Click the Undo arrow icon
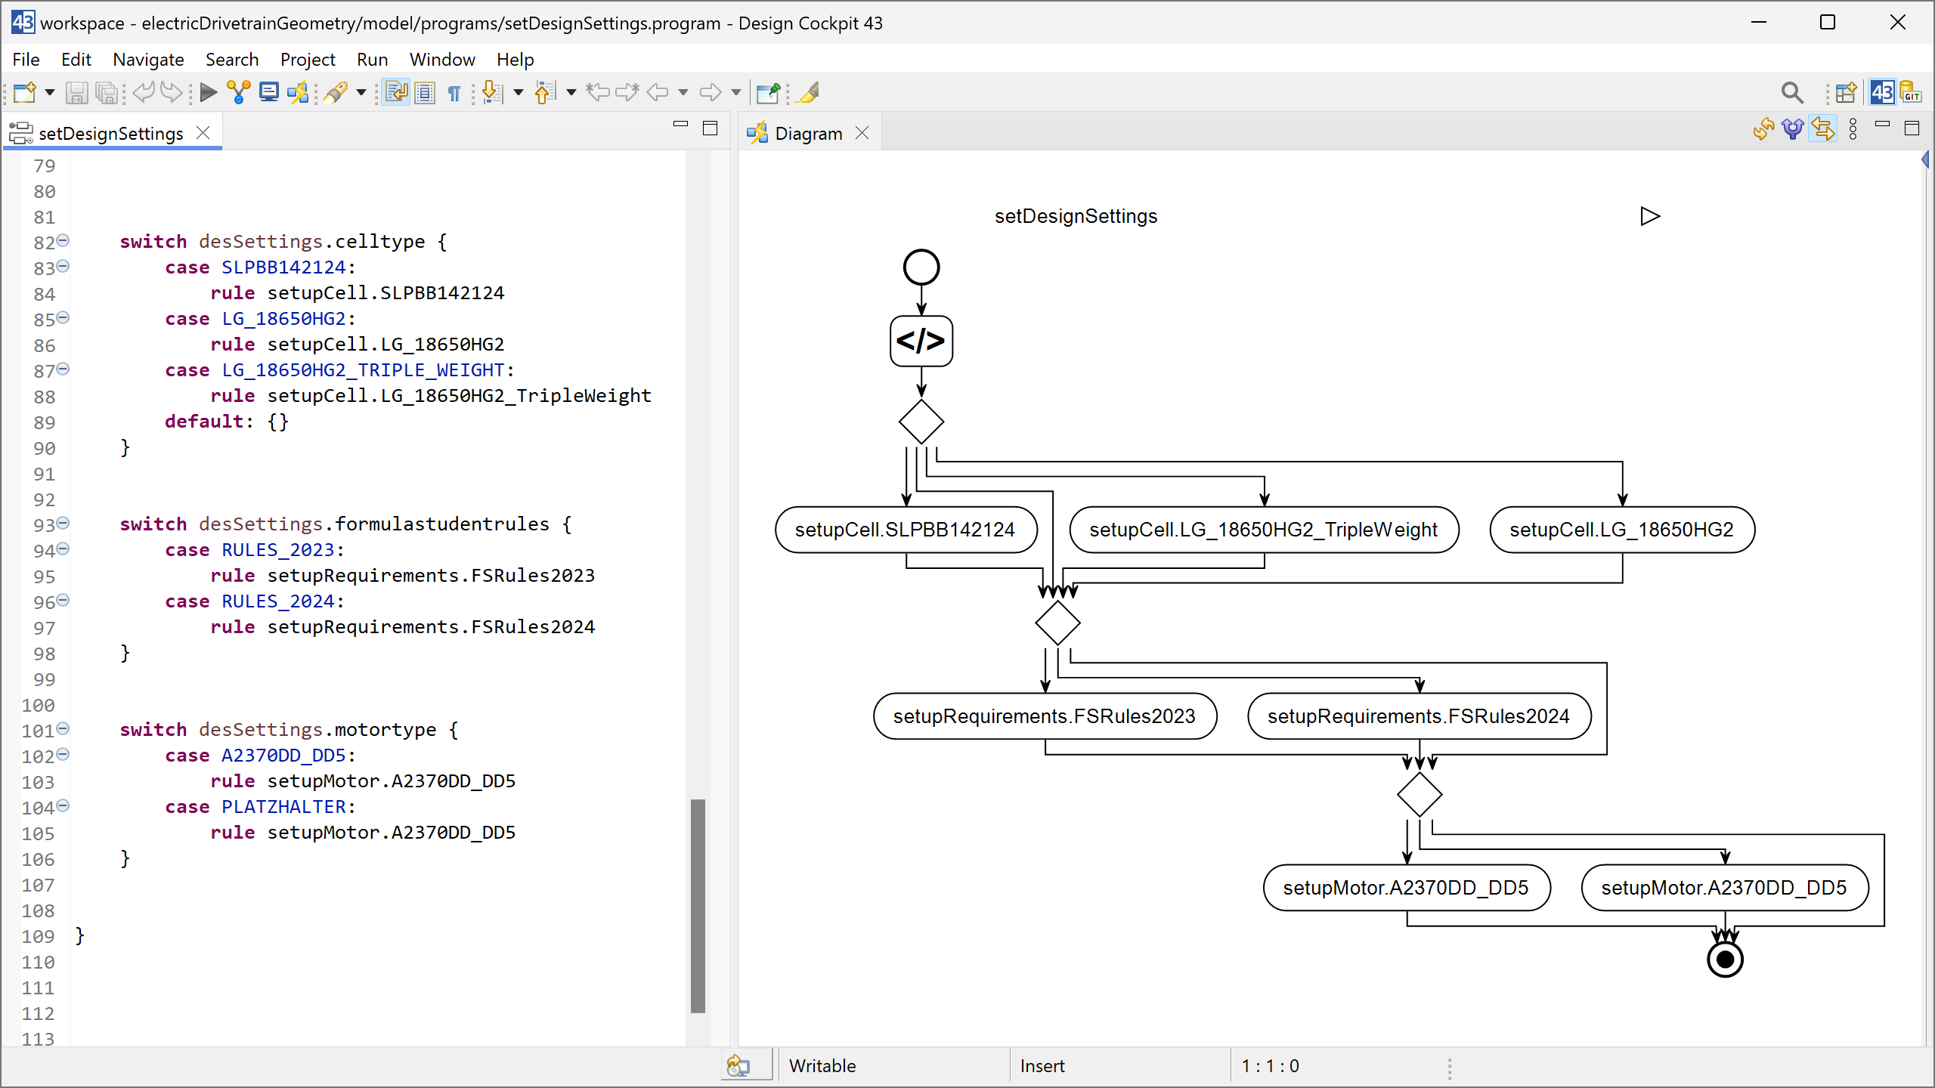Screen dimensions: 1935x1088 click(143, 92)
